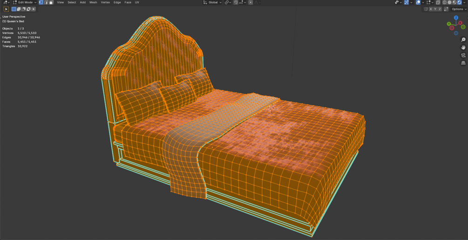The height and width of the screenshot is (240, 468).
Task: Toggle X-ray display
Action: click(438, 2)
